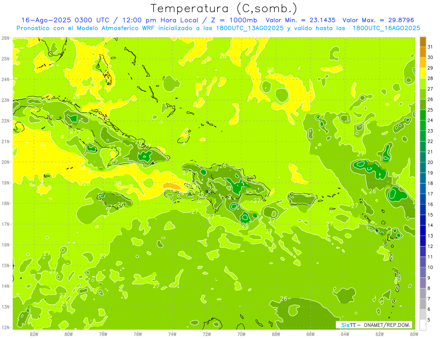Click the 8 label on the color scale

pos(429,288)
